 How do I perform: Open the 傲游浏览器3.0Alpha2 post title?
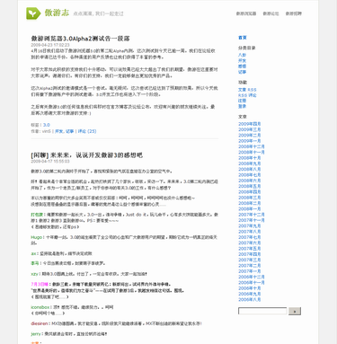(80, 39)
